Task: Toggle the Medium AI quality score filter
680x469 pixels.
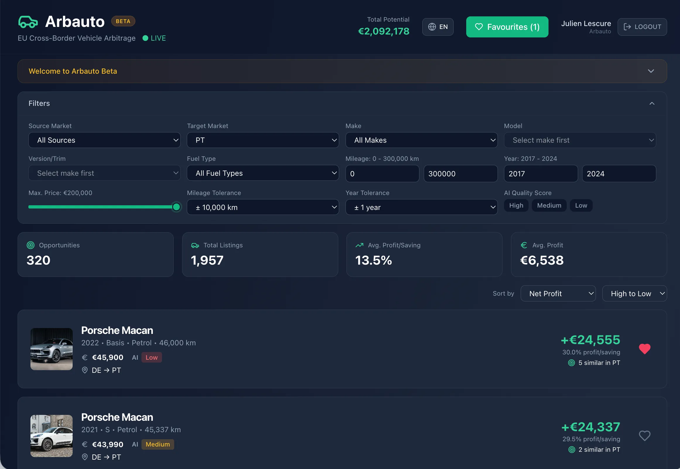Action: 549,206
